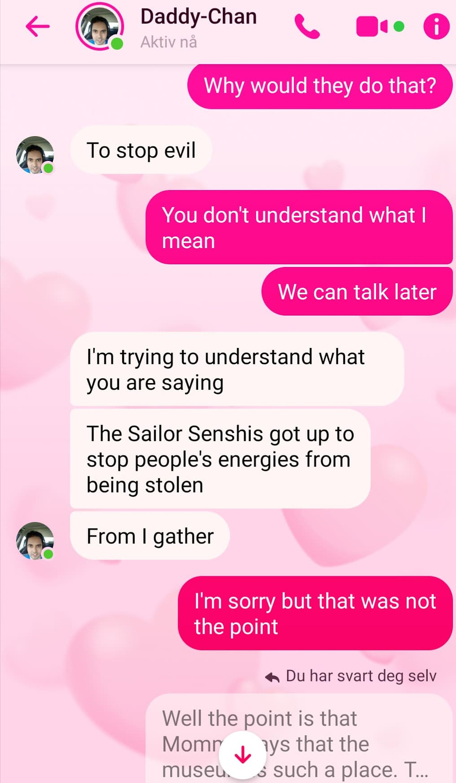Viewport: 456px width, 783px height.
Task: Select the 'From I gather' message
Action: [x=150, y=536]
